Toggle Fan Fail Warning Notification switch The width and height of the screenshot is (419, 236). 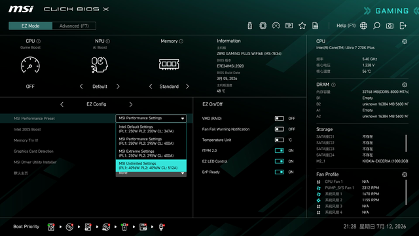coord(280,129)
